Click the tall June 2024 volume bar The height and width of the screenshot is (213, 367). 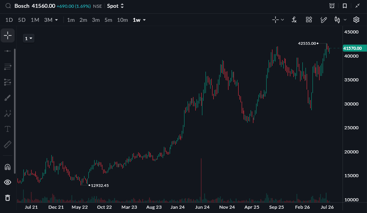tap(201, 180)
